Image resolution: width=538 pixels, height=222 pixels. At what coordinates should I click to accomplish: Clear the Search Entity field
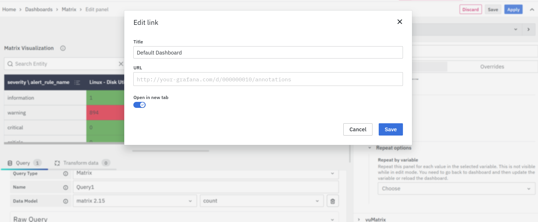[x=121, y=64]
